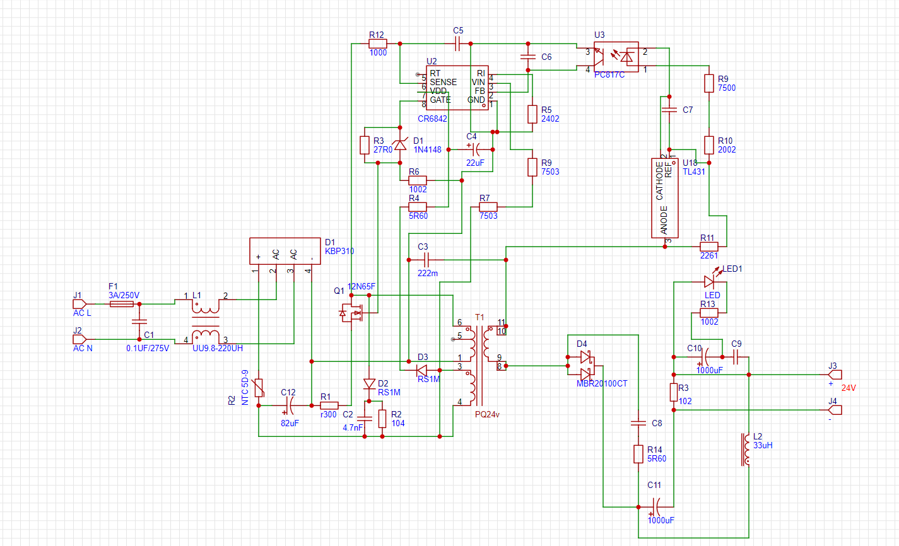Select the R1 resistor symbol
Image resolution: width=899 pixels, height=546 pixels.
[x=329, y=405]
